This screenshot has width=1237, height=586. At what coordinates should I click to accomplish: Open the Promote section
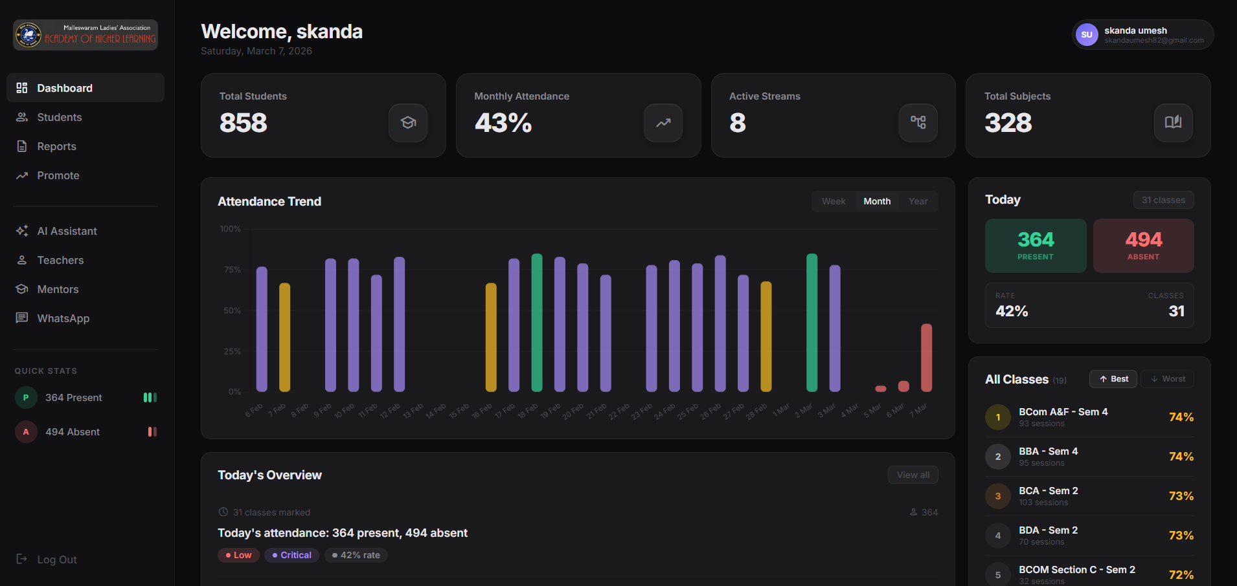pos(58,175)
